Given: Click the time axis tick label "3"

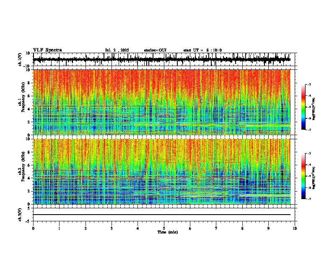Looking at the screenshot, I should (x=112, y=228).
